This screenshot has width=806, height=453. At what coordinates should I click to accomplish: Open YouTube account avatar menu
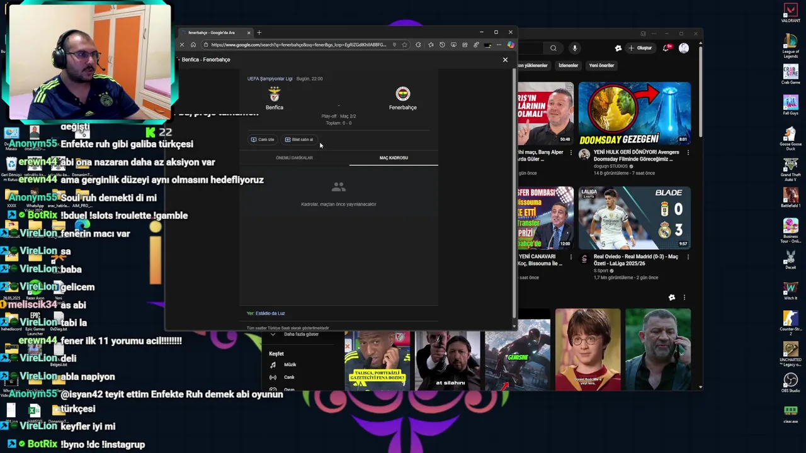point(684,48)
